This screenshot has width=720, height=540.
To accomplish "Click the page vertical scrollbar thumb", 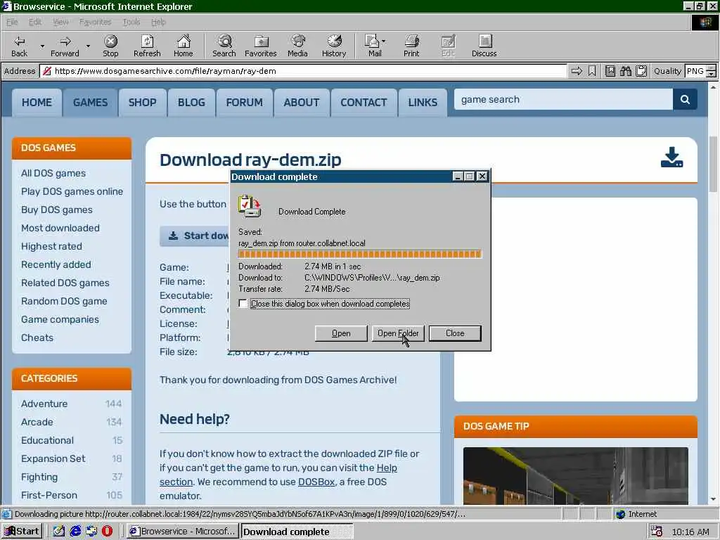I will [713, 165].
